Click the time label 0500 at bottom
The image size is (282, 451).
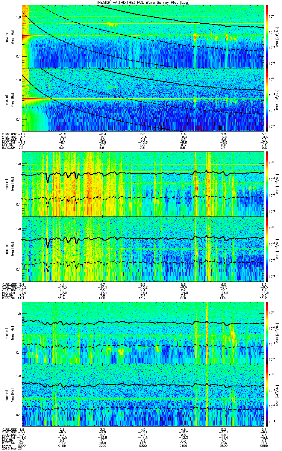223,445
